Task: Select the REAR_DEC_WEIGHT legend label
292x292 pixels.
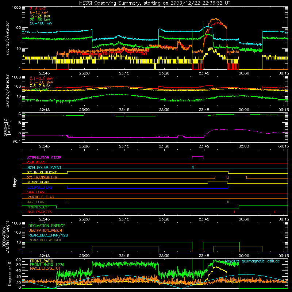Action: (x=45, y=240)
